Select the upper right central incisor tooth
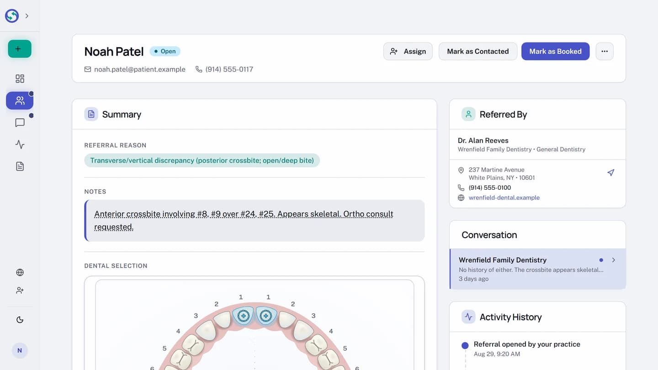This screenshot has height=370, width=658. [244, 316]
